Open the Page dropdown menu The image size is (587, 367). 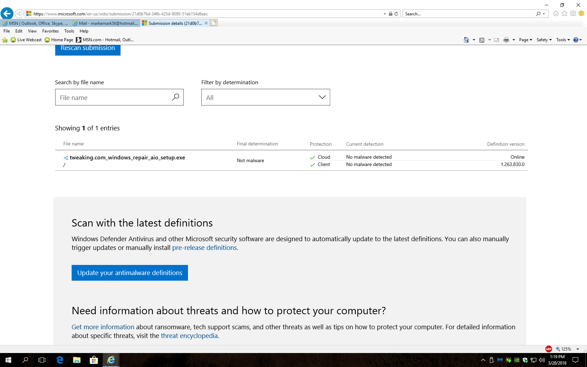(x=525, y=40)
